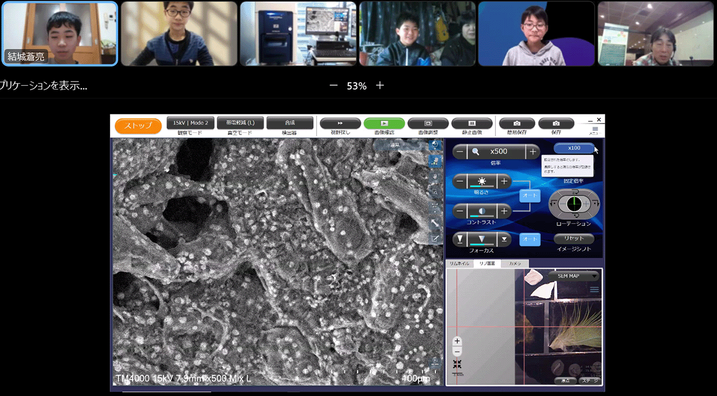This screenshot has height=396, width=717.
Task: Open the 15kV | Mode 2 observation mode selector
Action: [191, 123]
